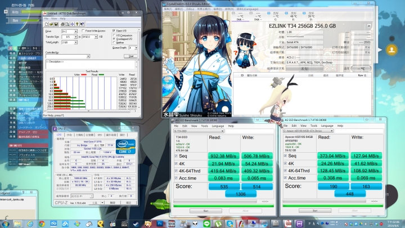Open Photoshop from taskbar

coord(159,223)
